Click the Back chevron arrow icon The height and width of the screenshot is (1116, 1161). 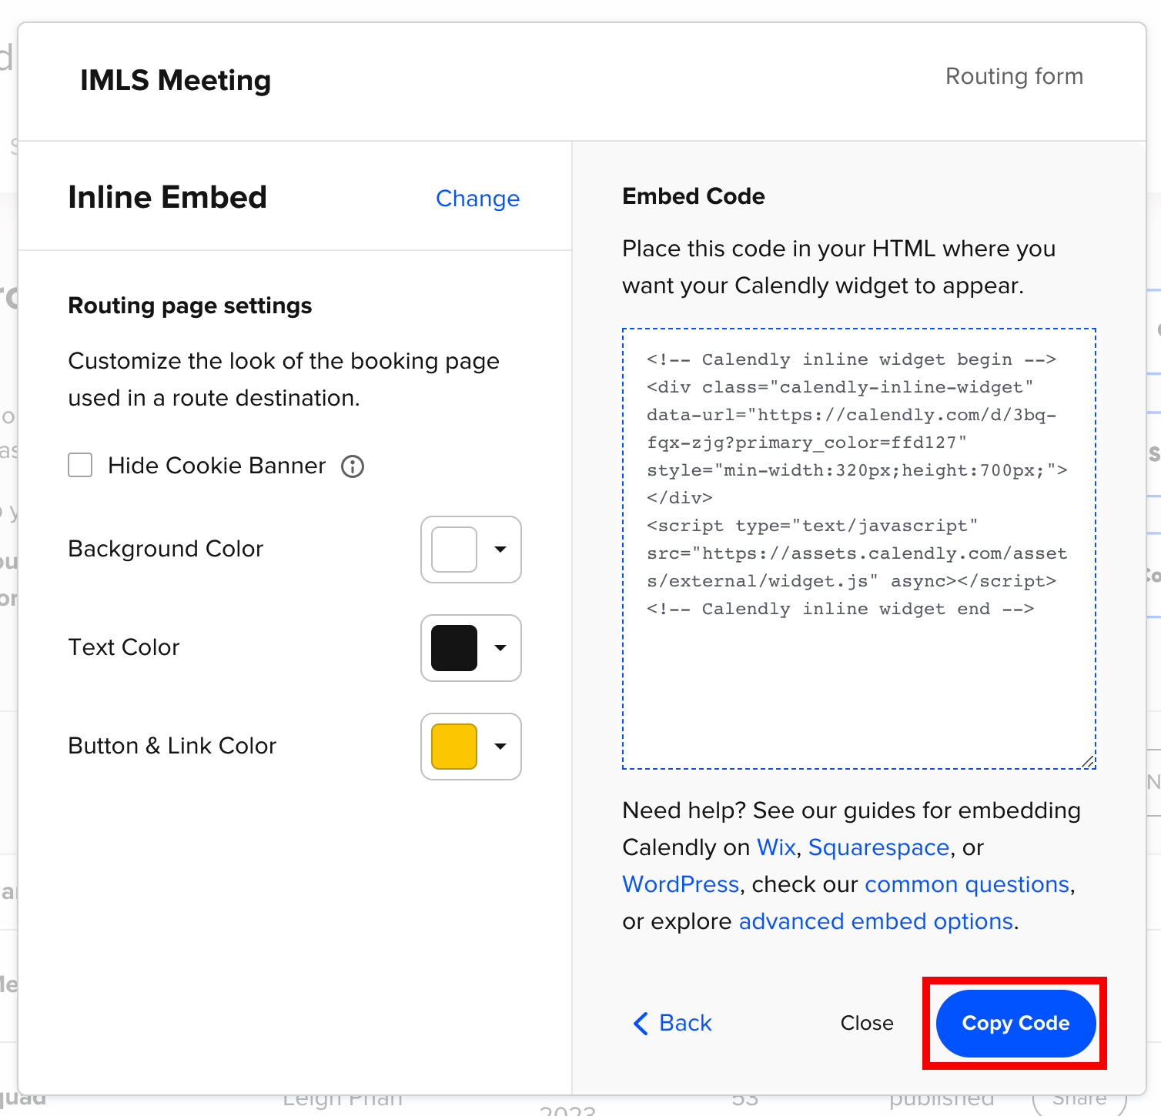pos(641,1023)
